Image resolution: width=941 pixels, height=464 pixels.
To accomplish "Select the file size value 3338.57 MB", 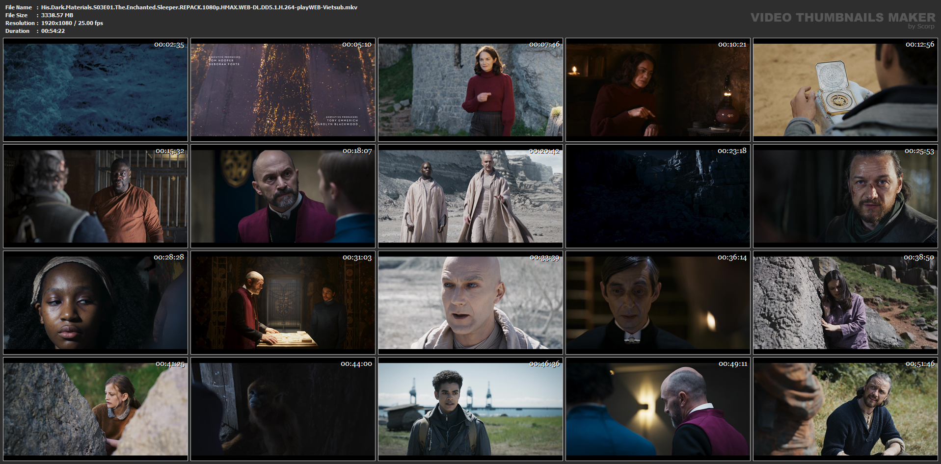I will click(57, 15).
